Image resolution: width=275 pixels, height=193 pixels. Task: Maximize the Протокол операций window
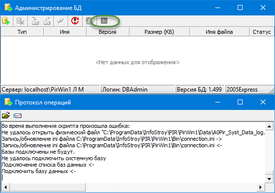(x=240, y=102)
